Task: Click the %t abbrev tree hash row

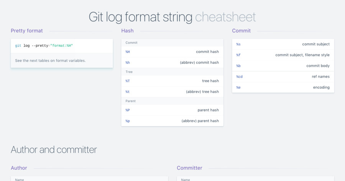Action: pyautogui.click(x=172, y=91)
